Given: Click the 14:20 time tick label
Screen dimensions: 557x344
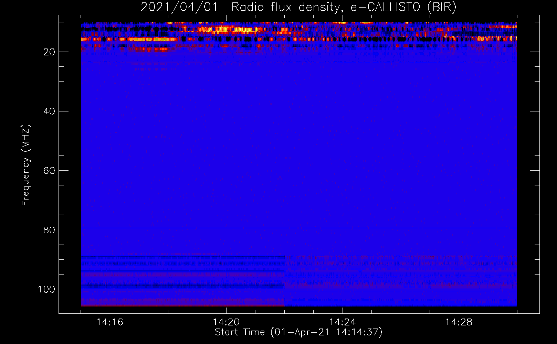Looking at the screenshot, I should [x=226, y=322].
